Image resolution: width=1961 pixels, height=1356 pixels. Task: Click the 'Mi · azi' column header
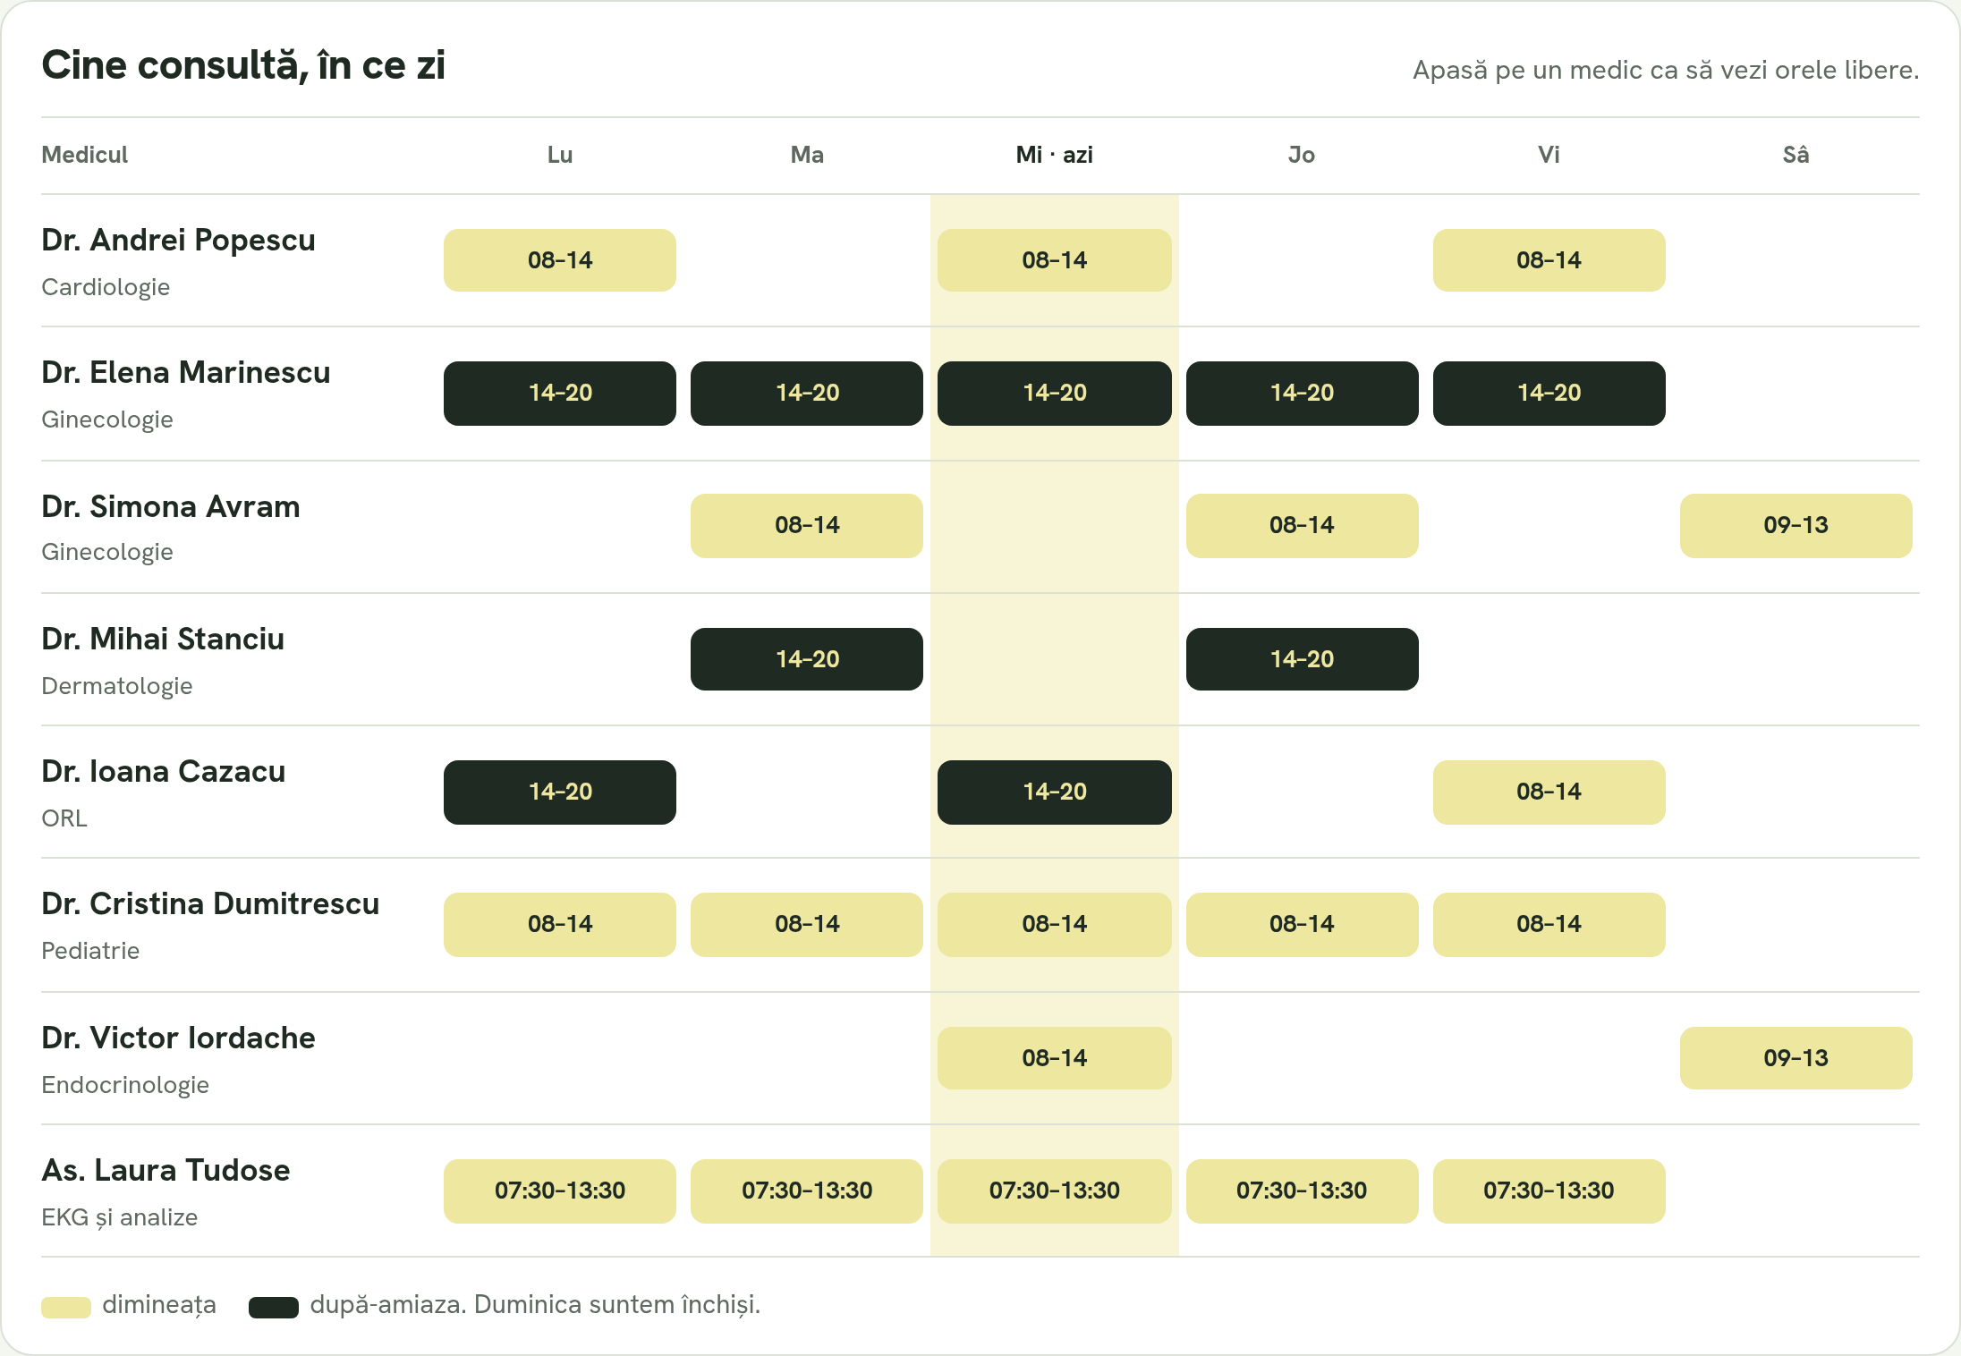coord(1054,155)
